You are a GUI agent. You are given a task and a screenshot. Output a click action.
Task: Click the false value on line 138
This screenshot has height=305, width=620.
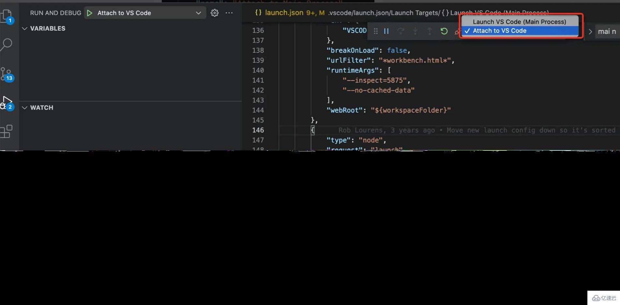tap(397, 50)
